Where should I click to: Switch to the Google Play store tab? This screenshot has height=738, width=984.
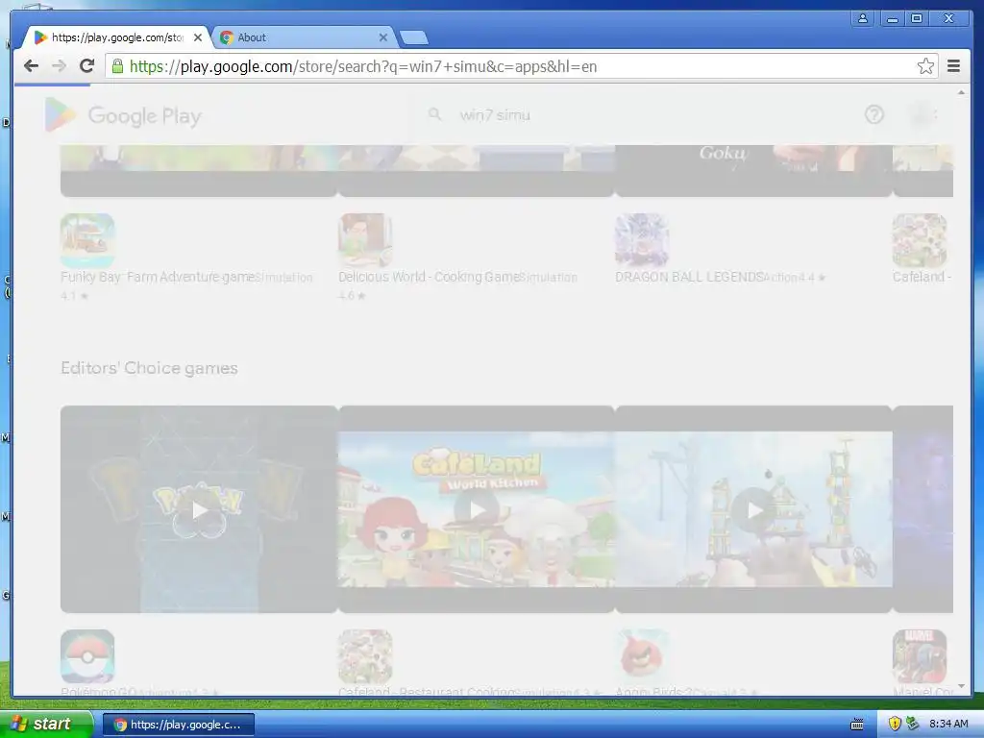click(x=116, y=37)
